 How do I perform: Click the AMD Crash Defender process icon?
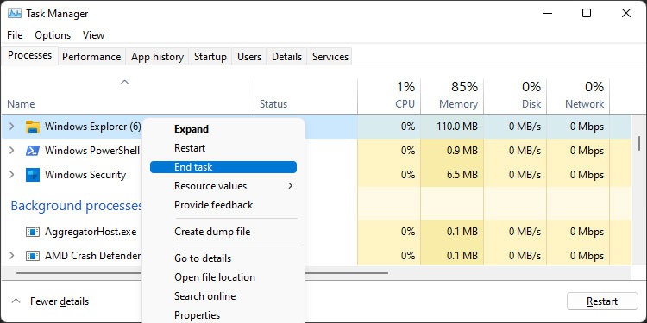[32, 256]
